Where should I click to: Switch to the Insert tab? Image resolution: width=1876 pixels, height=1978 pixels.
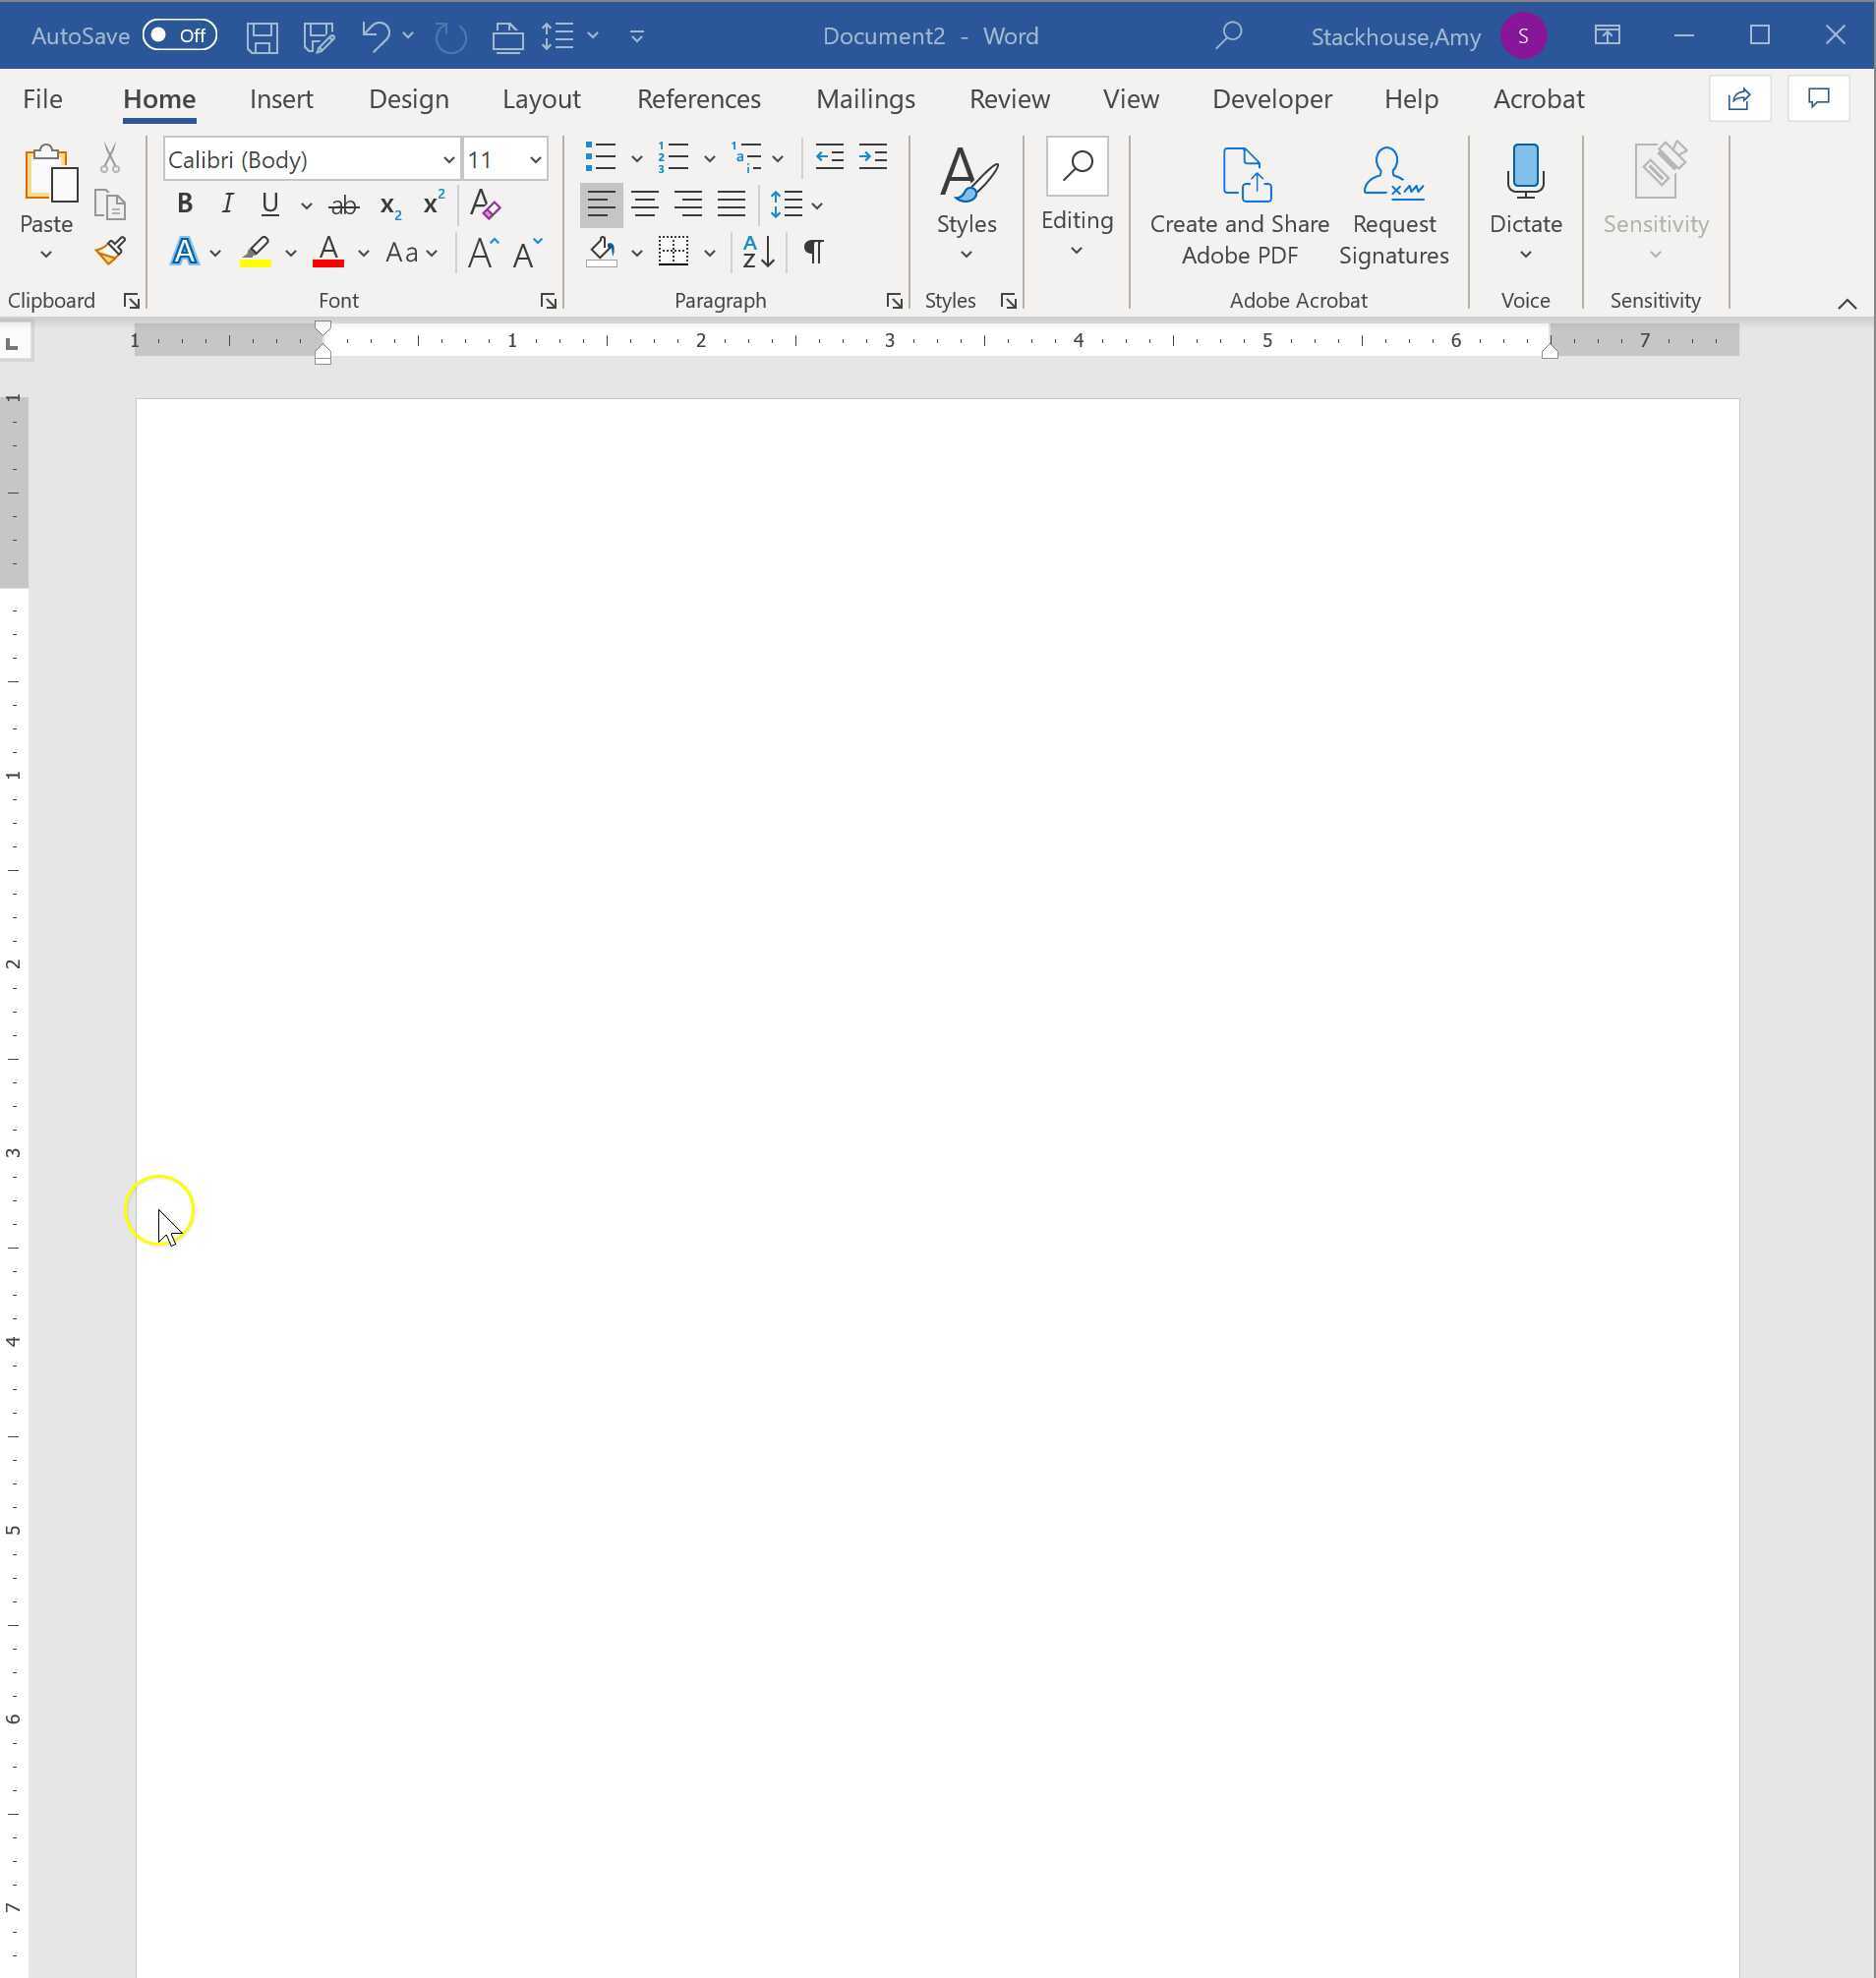point(281,99)
